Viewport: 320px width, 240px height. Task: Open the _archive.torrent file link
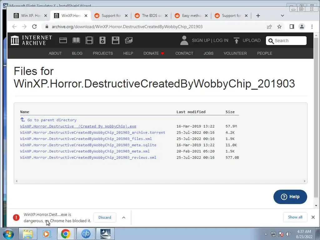coord(92,132)
